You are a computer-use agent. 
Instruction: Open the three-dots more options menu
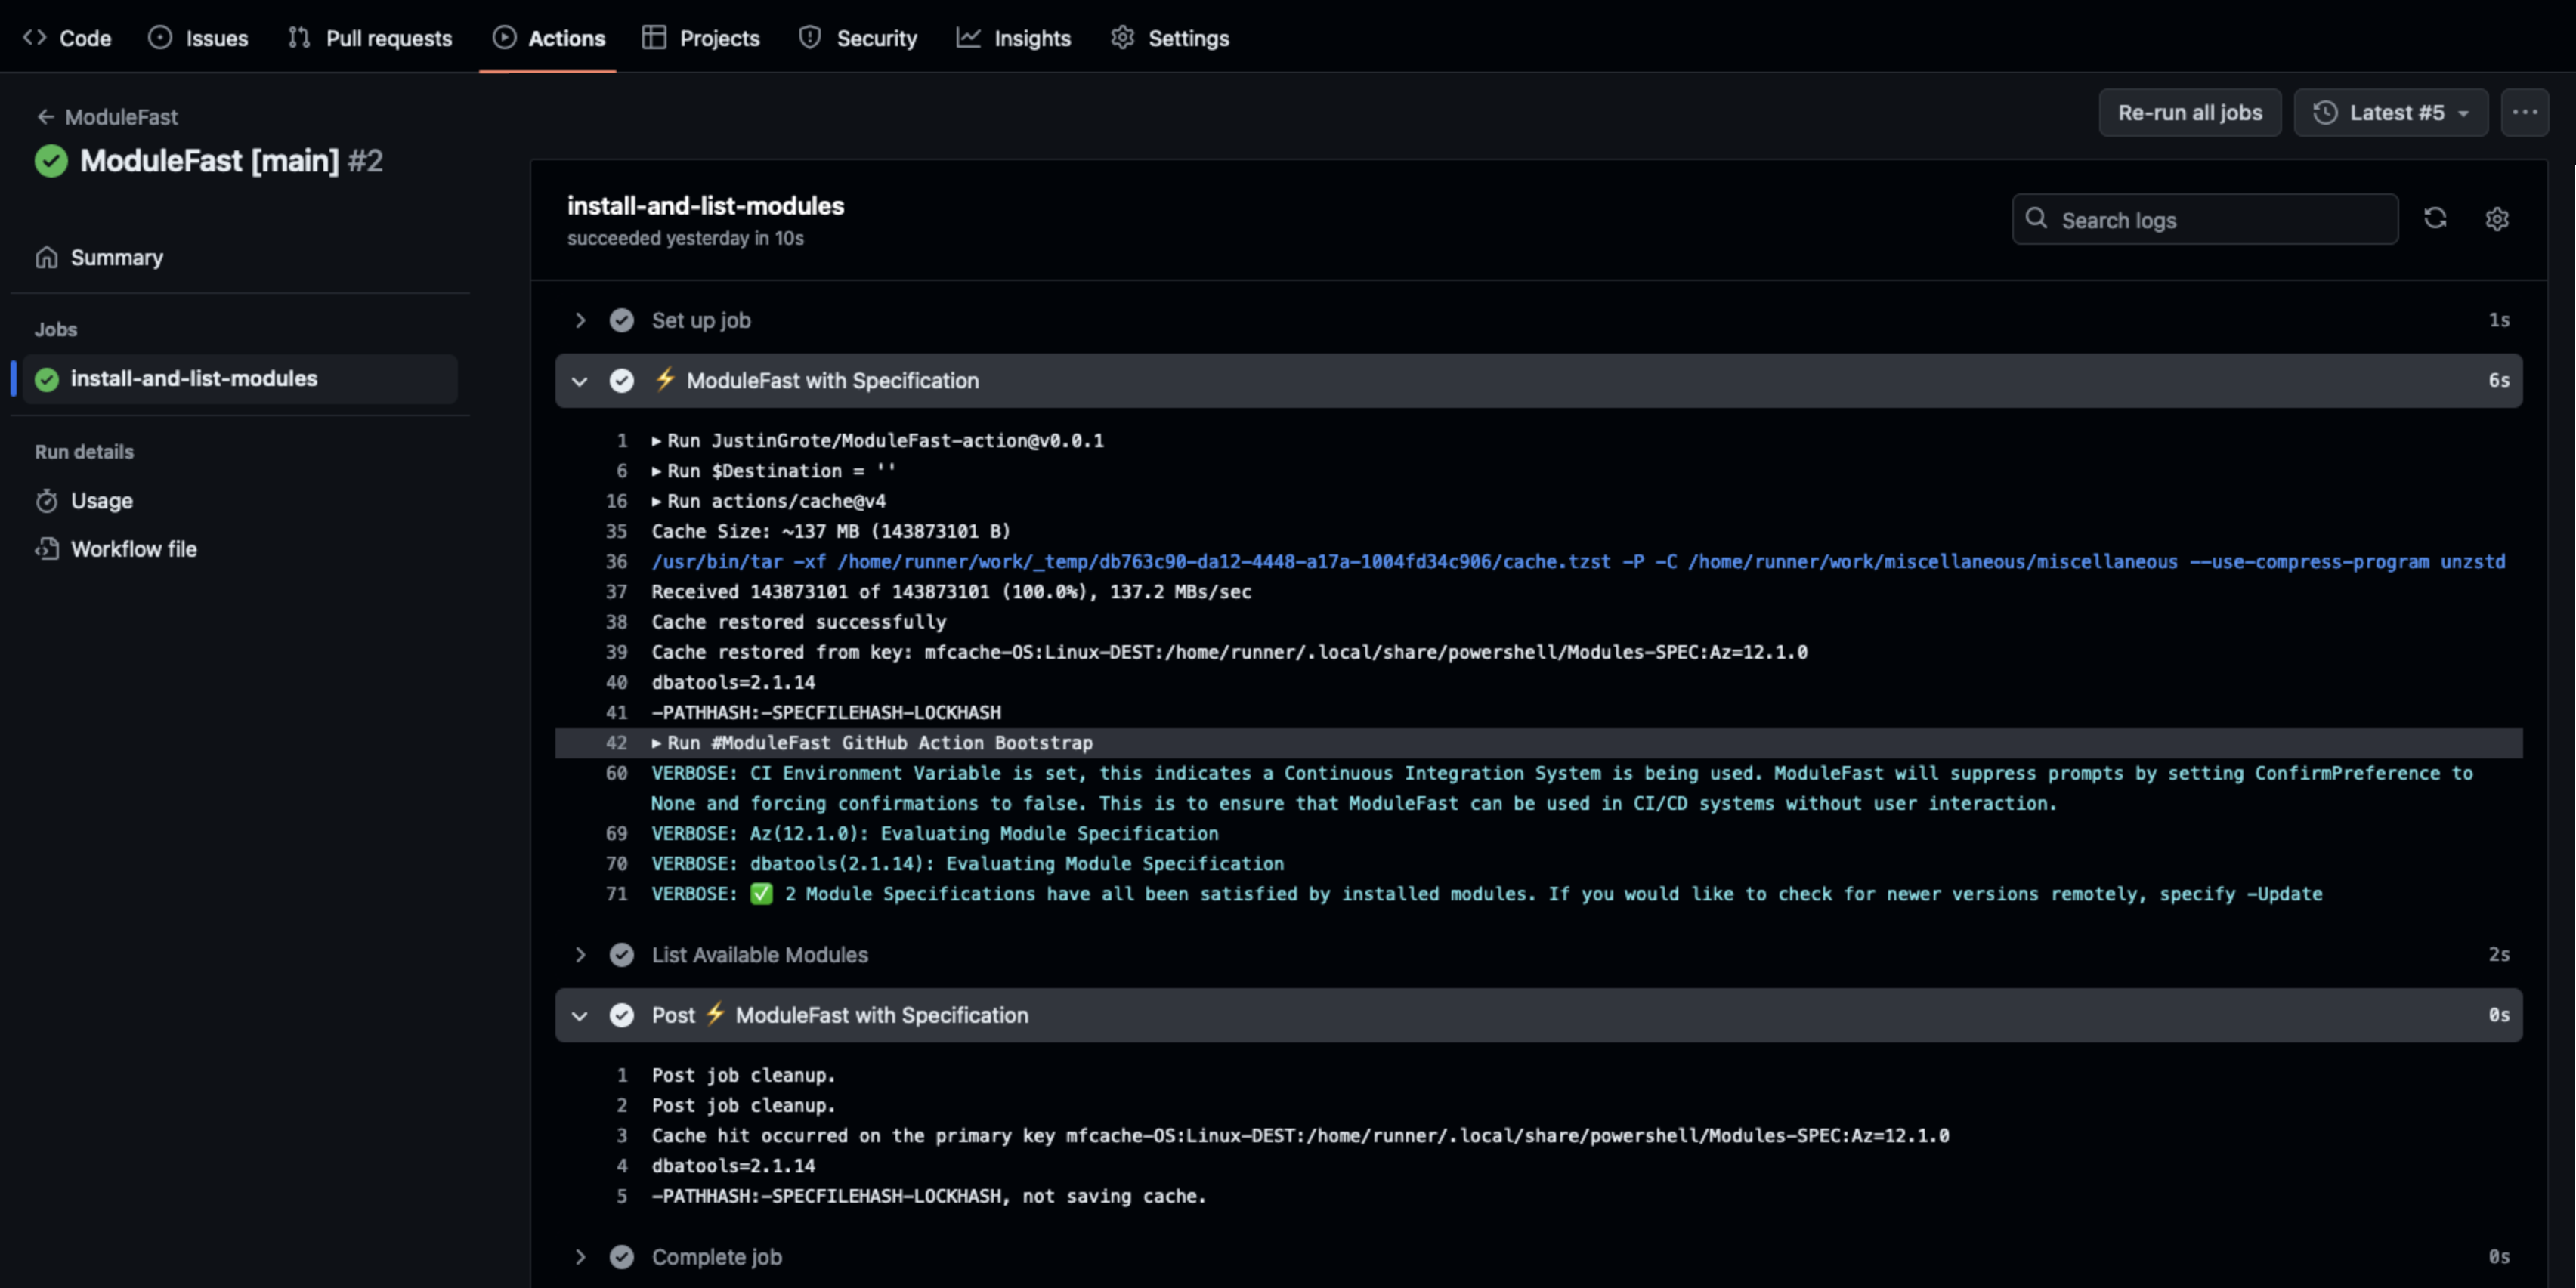coord(2525,113)
